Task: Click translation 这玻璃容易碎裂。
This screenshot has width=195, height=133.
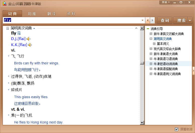Action: pyautogui.click(x=27, y=103)
